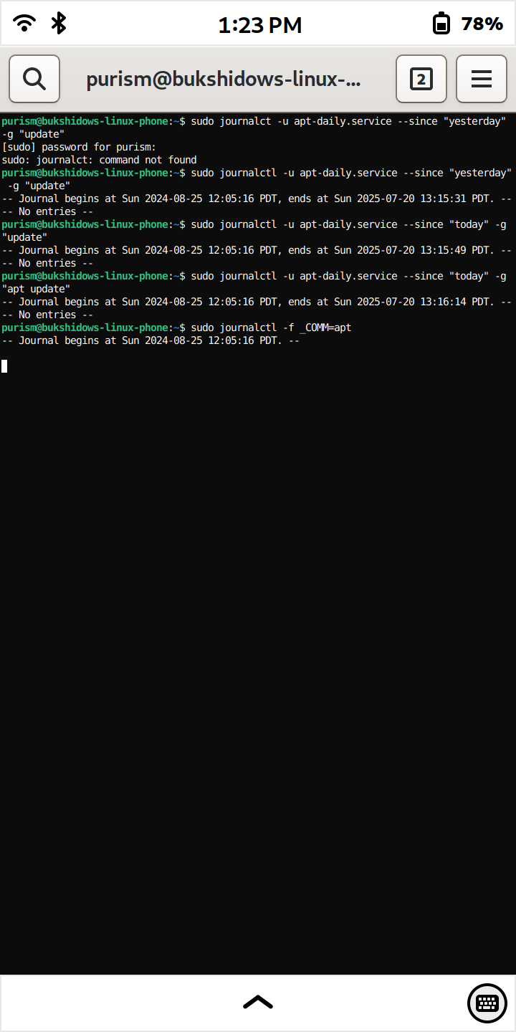Image resolution: width=516 pixels, height=1032 pixels.
Task: Click the purism@bukshidows-linux window title
Action: click(224, 80)
